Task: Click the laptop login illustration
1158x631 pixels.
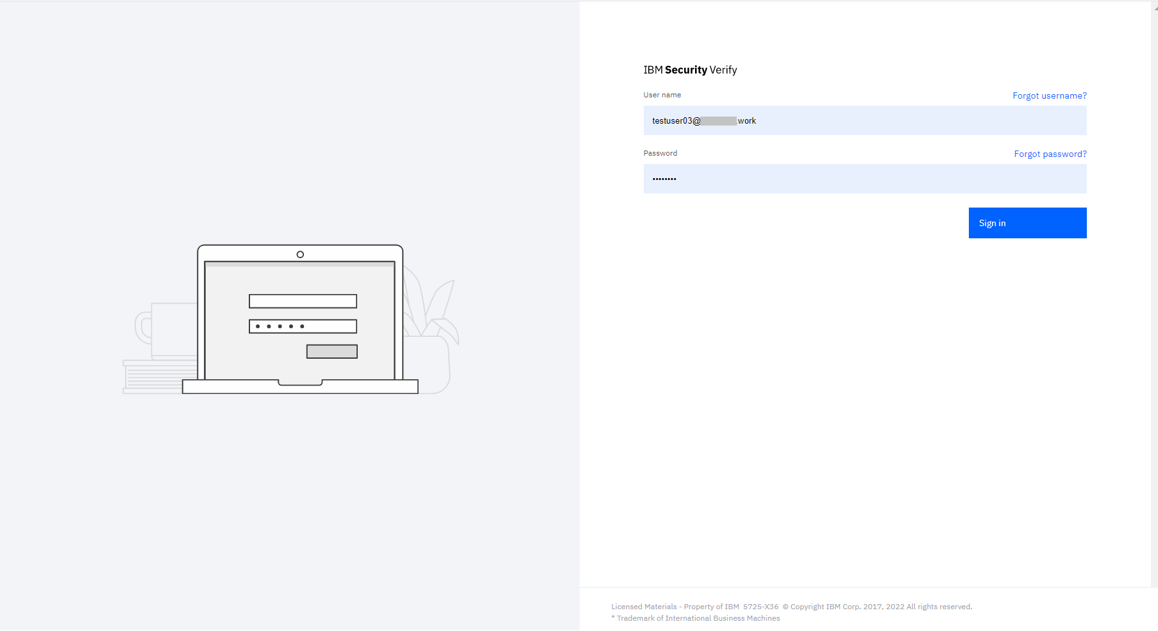Action: (x=291, y=319)
